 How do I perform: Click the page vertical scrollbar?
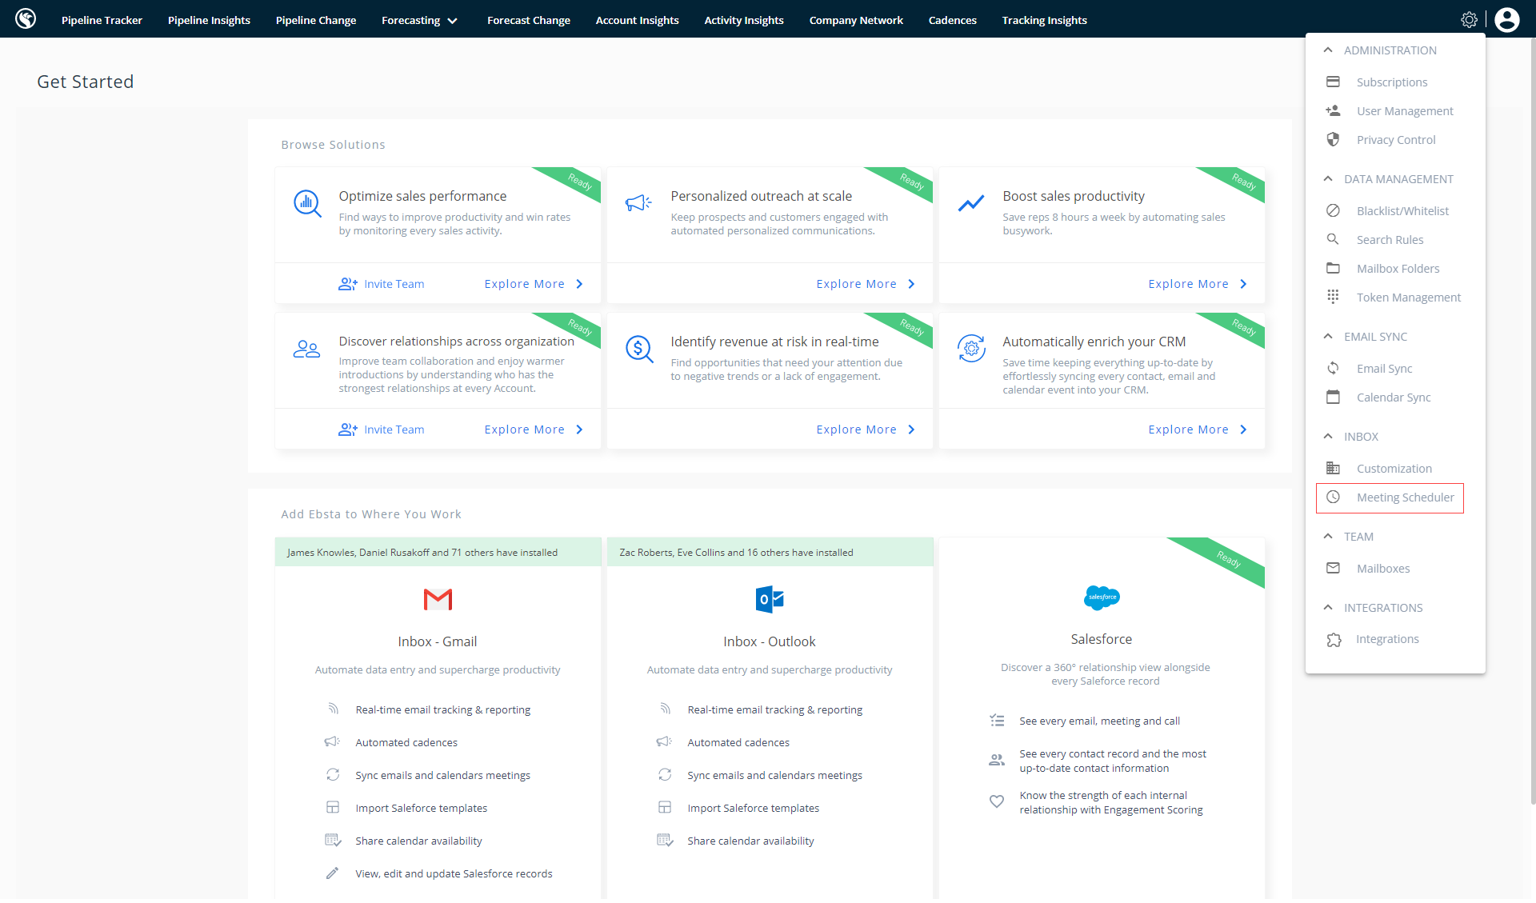point(1532,400)
